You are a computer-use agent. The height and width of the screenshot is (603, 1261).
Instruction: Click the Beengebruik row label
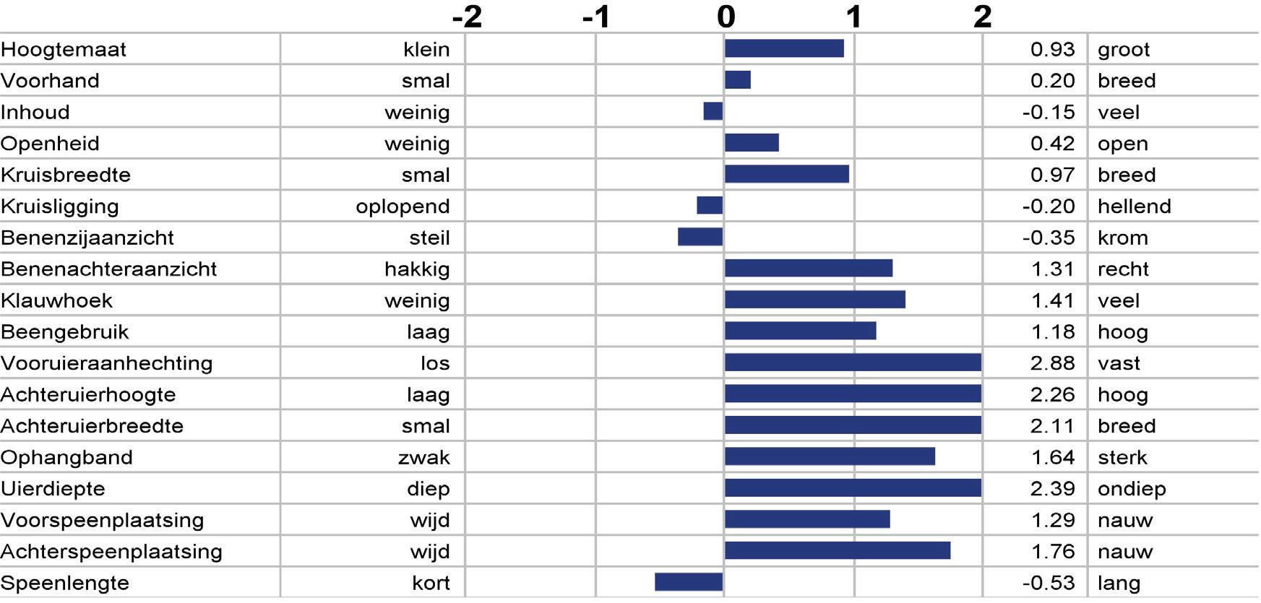pos(65,331)
